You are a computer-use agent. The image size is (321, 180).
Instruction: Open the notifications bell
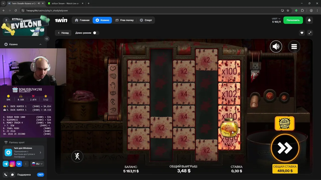point(309,20)
